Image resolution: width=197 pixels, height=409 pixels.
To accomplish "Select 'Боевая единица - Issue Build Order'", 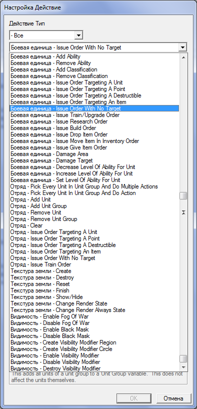I will 94,128.
